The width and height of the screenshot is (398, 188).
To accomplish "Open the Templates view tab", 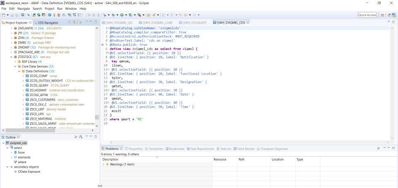I will [154, 149].
